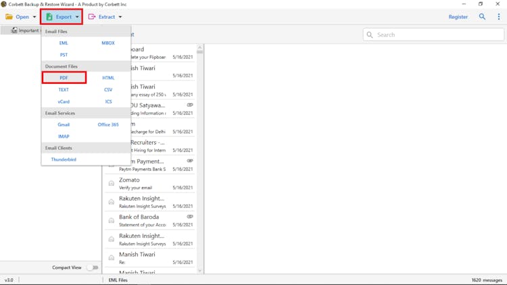The image size is (507, 285).
Task: Choose EML export format
Action: tap(64, 43)
